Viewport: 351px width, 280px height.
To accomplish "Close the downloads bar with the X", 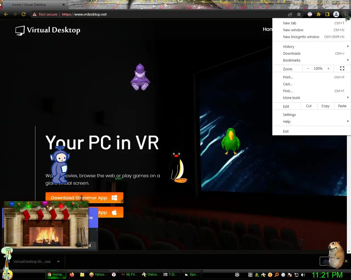I will coord(346,261).
